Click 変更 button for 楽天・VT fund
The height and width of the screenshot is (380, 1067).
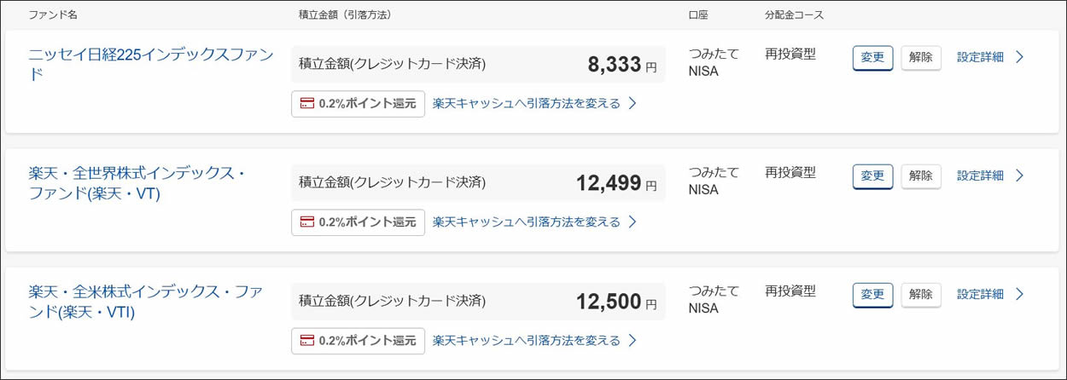872,176
